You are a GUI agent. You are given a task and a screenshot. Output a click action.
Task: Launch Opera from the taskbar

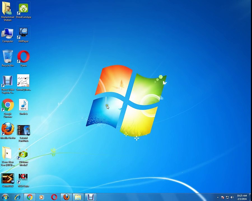tap(54, 197)
